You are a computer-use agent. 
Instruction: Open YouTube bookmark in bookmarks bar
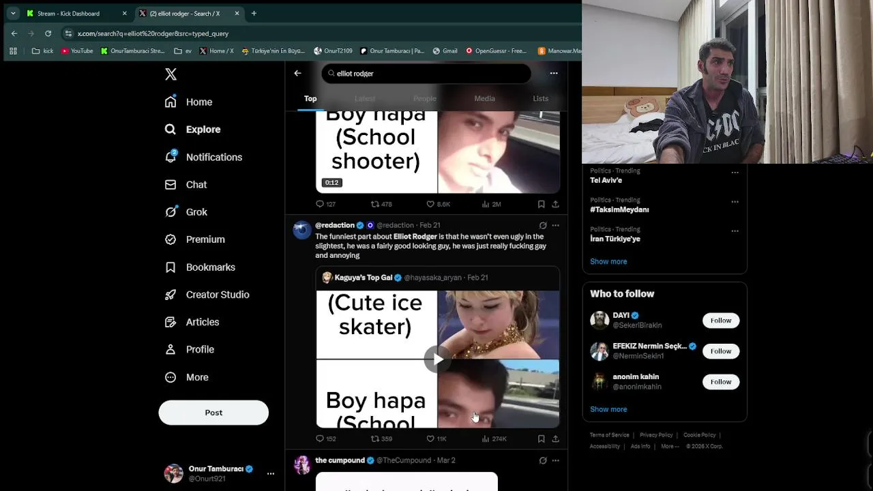(x=77, y=50)
